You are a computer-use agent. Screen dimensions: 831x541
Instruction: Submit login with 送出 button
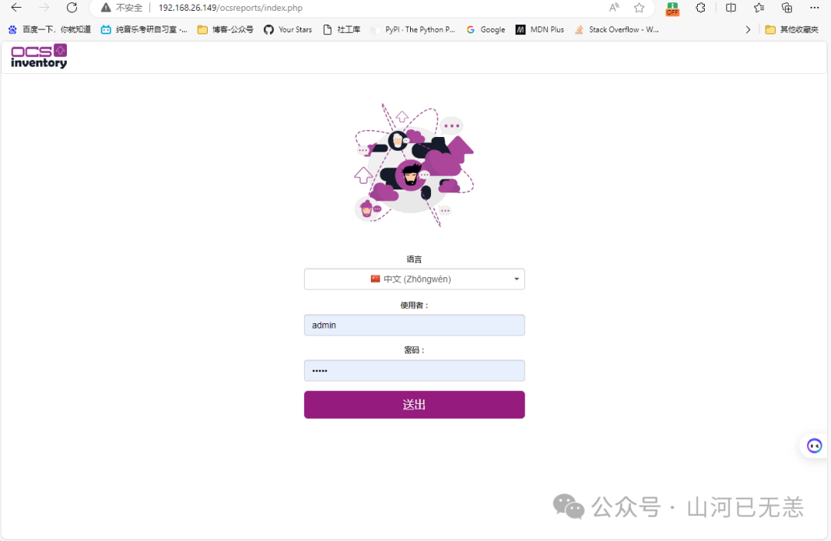pyautogui.click(x=415, y=405)
